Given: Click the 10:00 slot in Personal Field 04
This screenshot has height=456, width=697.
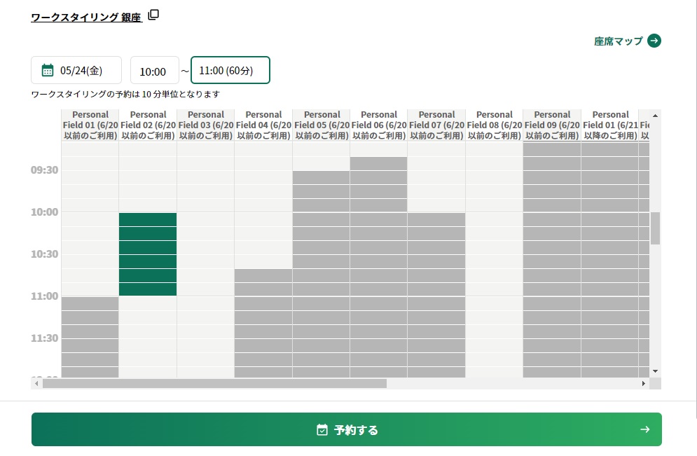Looking at the screenshot, I should [x=263, y=219].
